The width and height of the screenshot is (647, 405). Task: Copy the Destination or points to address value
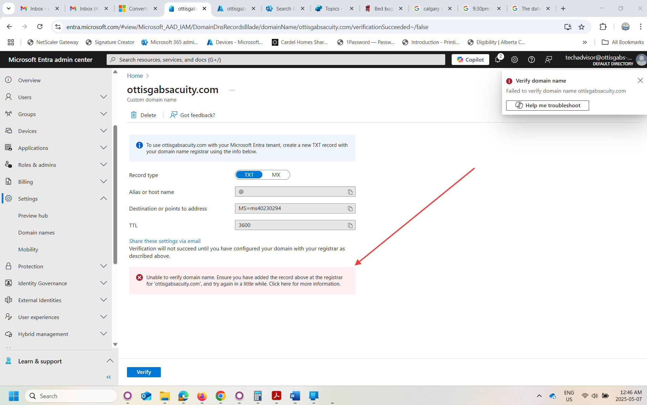350,208
